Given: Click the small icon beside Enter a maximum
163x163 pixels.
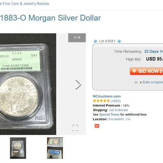Looking at the screenshot, I should click(x=141, y=82).
